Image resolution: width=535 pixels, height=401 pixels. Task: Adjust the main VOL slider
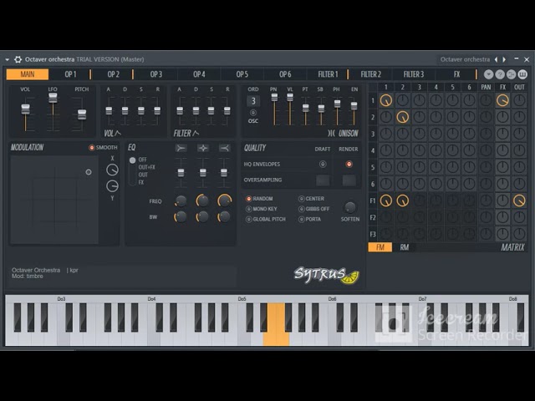tap(26, 109)
